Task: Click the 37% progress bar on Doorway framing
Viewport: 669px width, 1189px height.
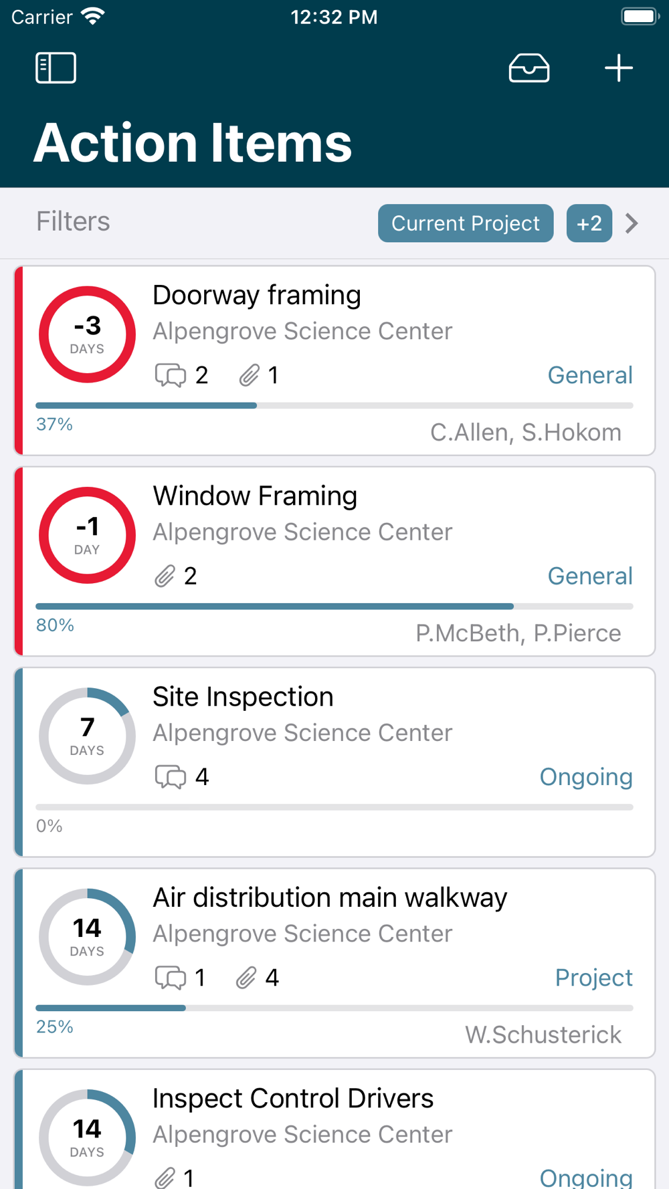Action: pyautogui.click(x=334, y=405)
